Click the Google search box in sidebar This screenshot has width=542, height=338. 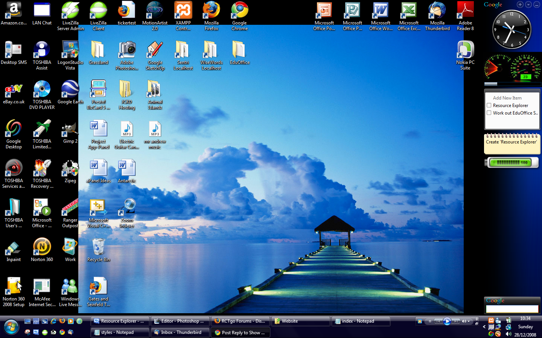pyautogui.click(x=512, y=309)
